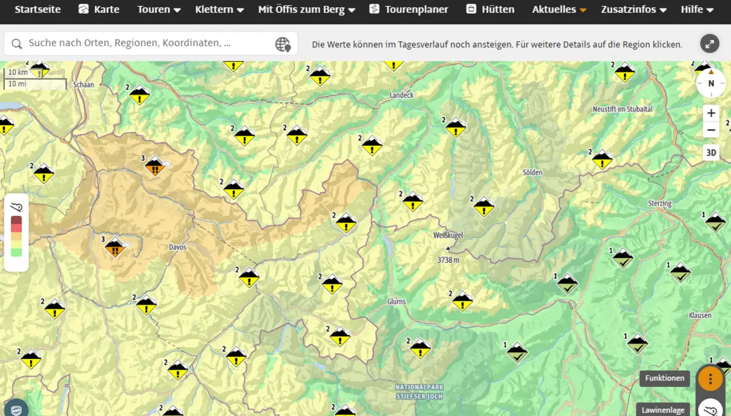Screen dimensions: 731x416
Task: Toggle the 3D map view
Action: 711,153
